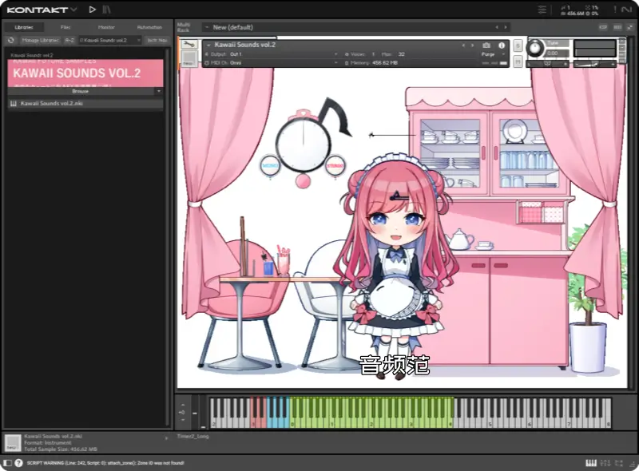Click the play button in the top bar
Screen dimensions: 639x471
93,10
